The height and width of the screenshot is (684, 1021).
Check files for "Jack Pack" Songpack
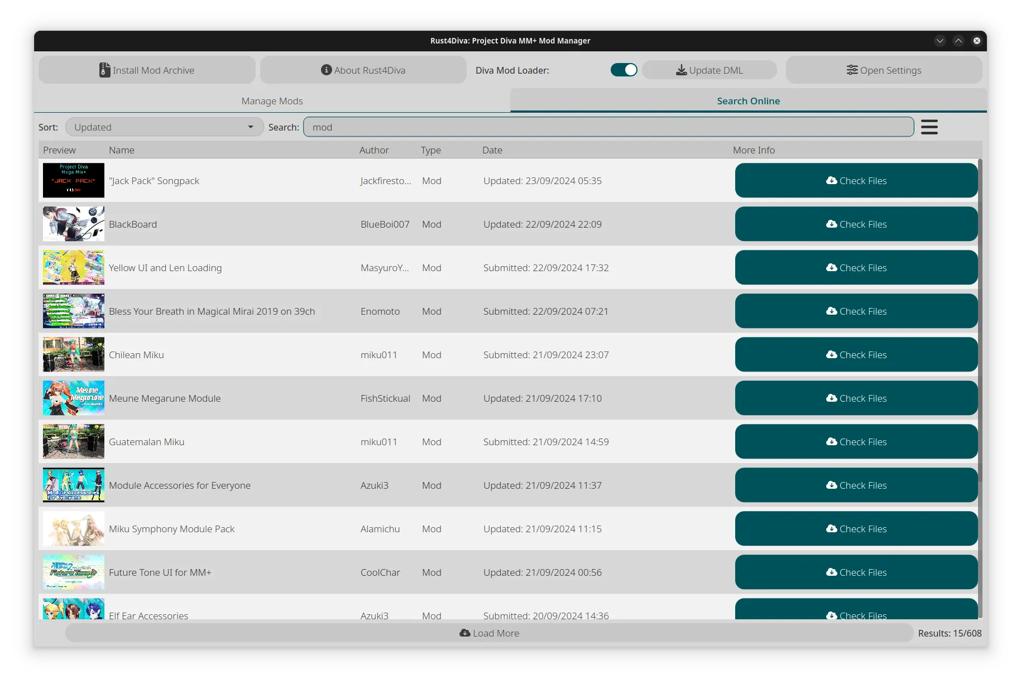point(856,181)
